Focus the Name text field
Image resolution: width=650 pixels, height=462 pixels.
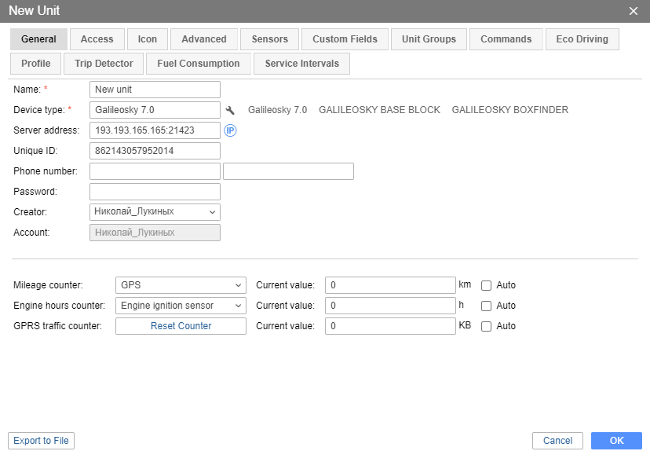click(x=155, y=90)
